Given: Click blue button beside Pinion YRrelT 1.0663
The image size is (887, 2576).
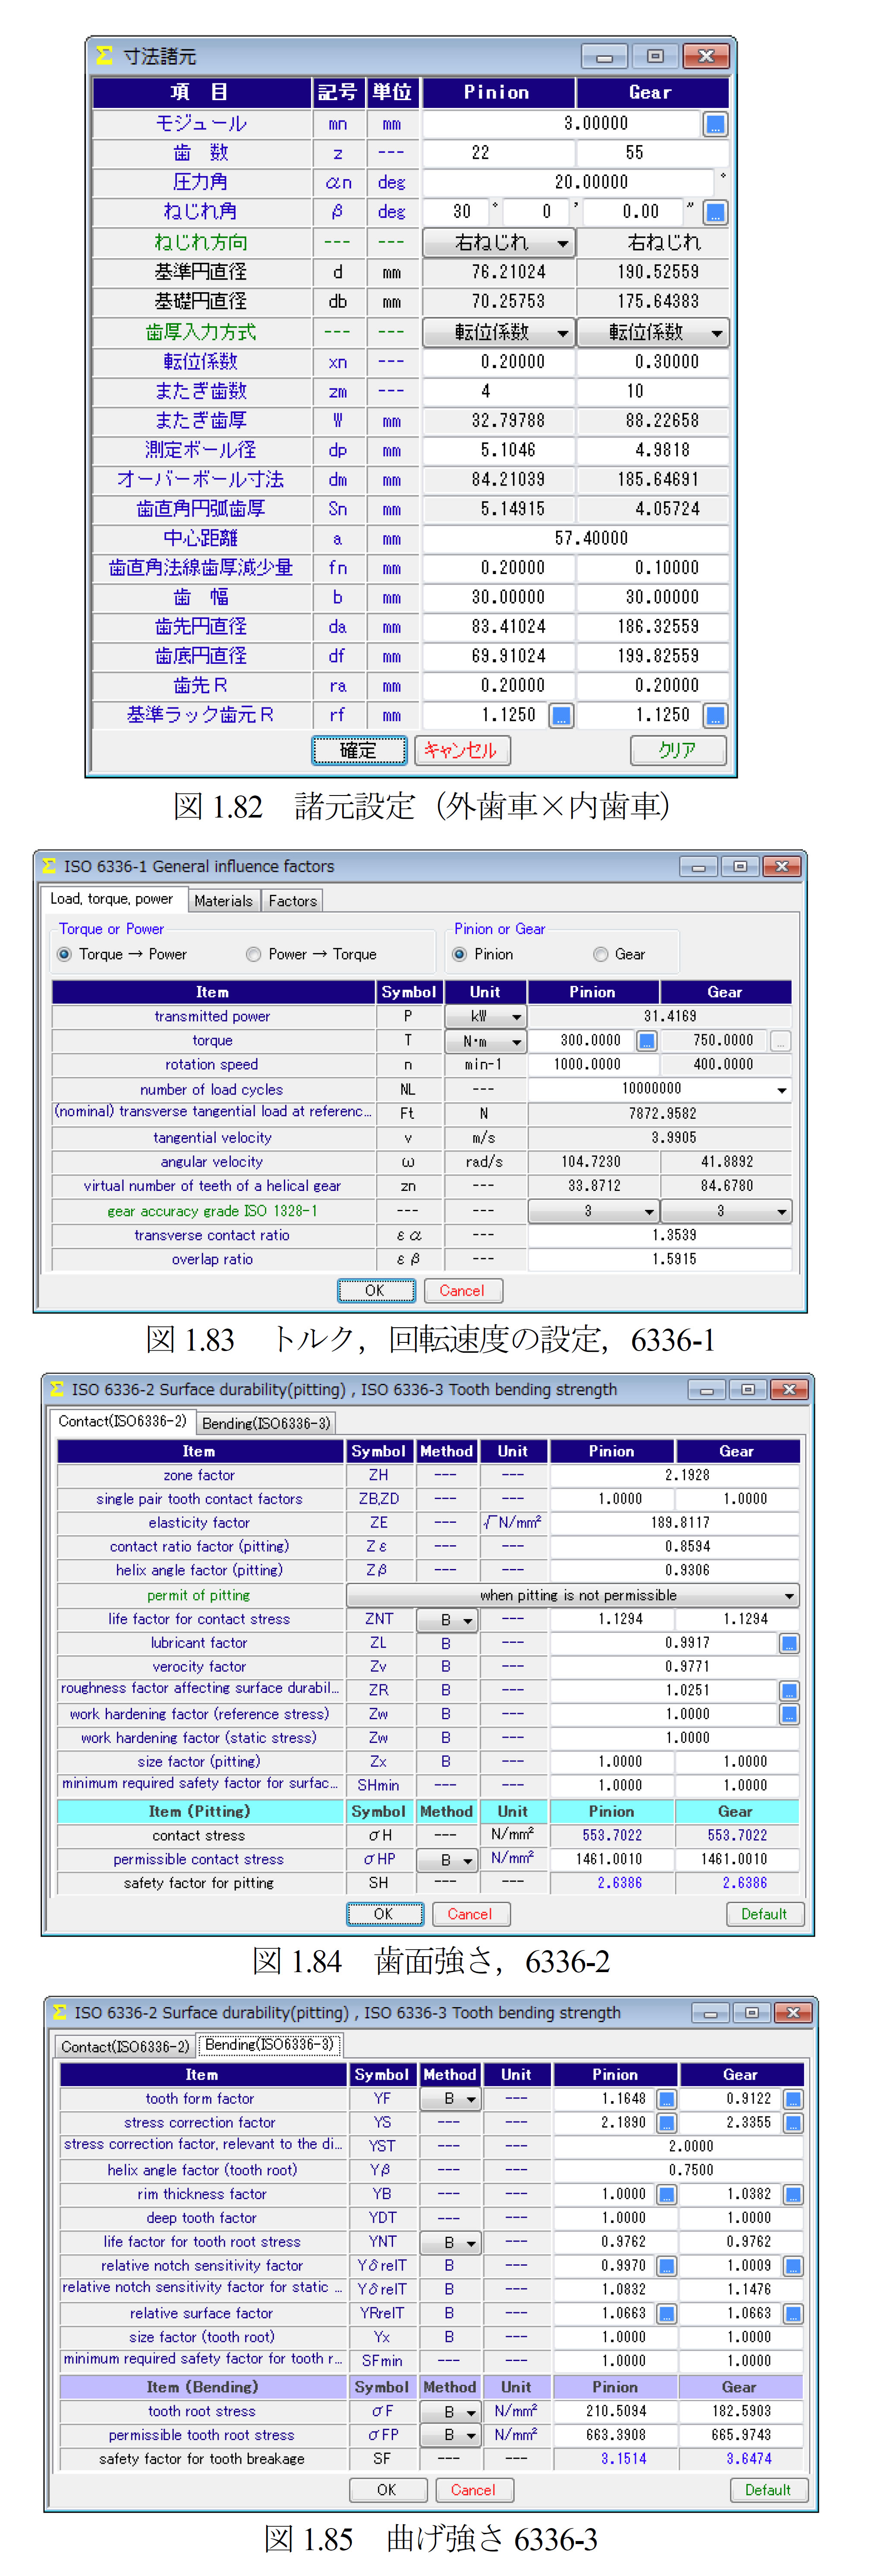Looking at the screenshot, I should (x=667, y=2313).
